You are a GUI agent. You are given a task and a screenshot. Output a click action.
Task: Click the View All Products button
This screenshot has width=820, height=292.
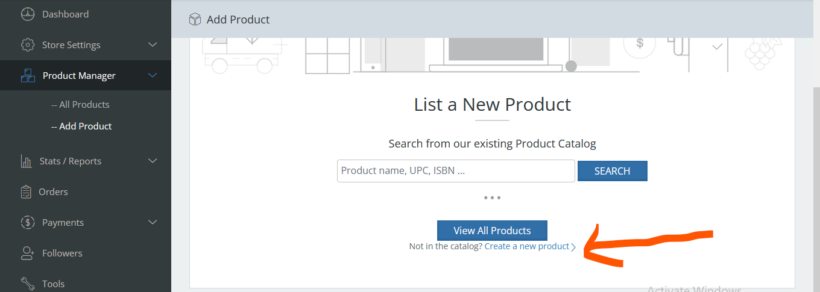coord(492,231)
